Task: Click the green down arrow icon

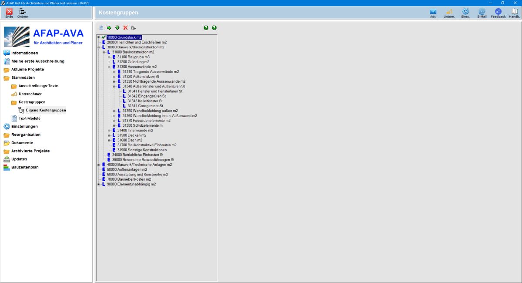Action: click(117, 28)
